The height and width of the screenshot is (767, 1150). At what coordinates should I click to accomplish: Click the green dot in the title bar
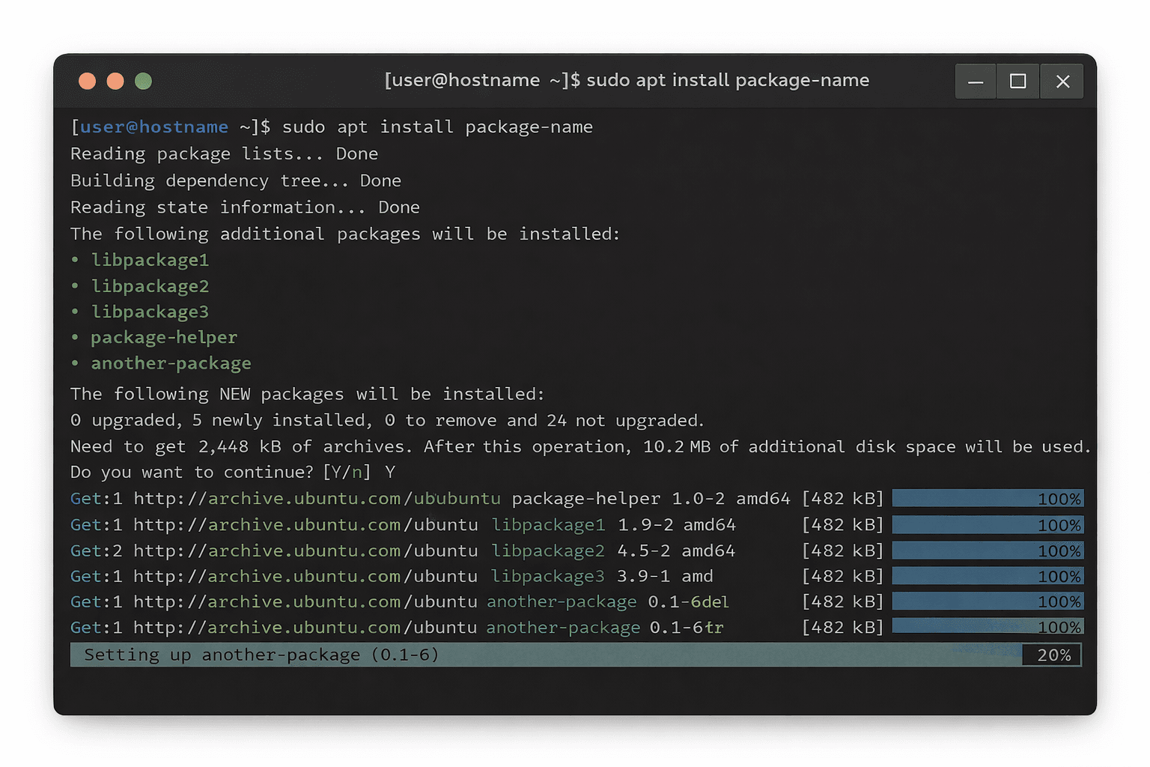(x=143, y=81)
